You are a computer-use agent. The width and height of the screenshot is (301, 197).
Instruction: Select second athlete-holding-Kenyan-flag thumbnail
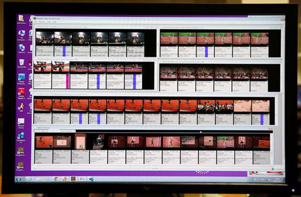(61, 66)
